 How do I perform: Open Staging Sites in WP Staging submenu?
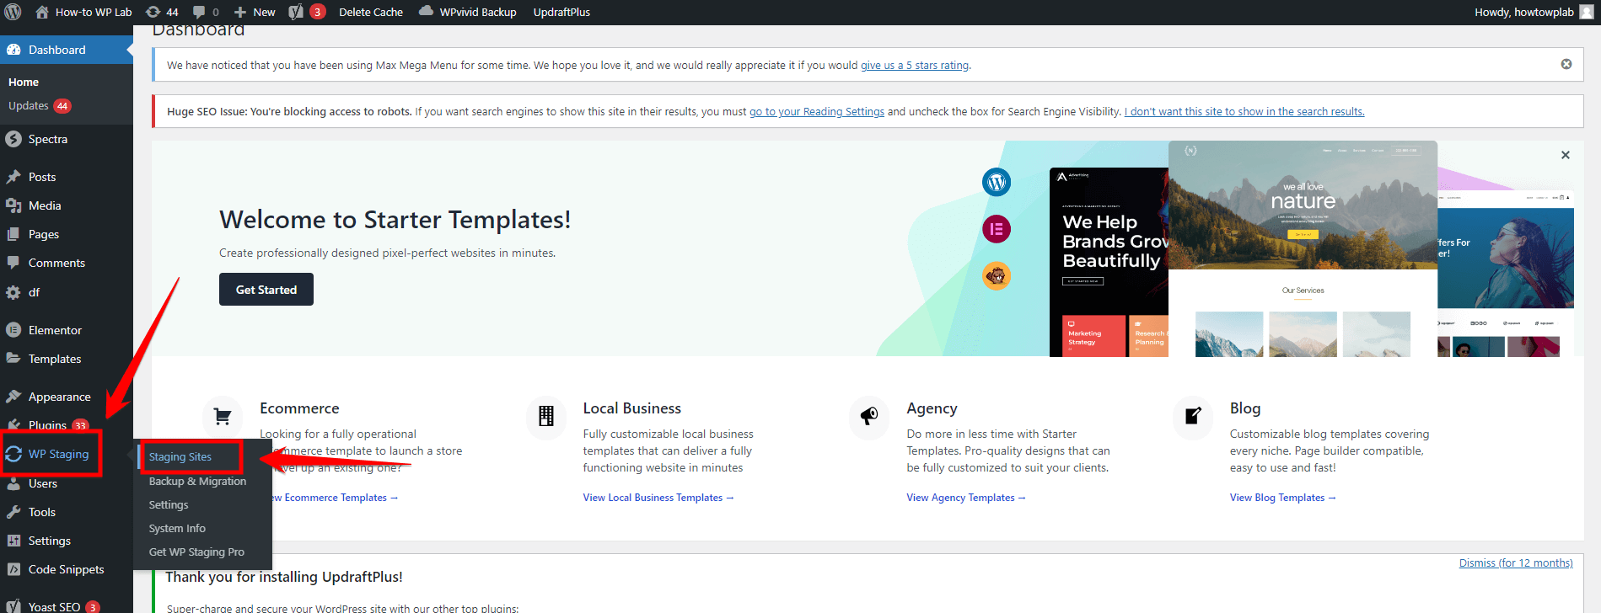point(180,456)
